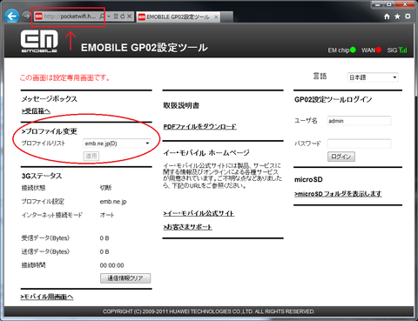Click the 適用 apply button
The image size is (418, 321).
91,156
